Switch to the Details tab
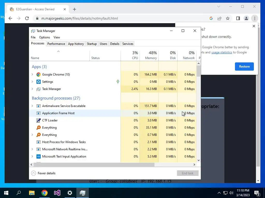Image resolution: width=265 pixels, height=198 pixels. [115, 44]
